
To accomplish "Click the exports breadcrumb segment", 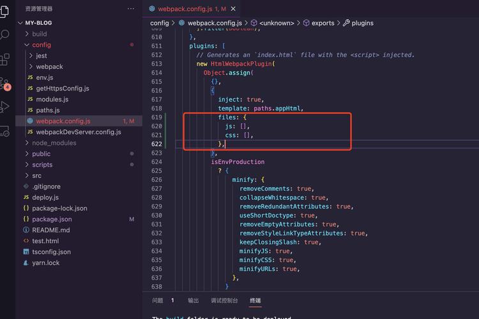I will coord(323,23).
